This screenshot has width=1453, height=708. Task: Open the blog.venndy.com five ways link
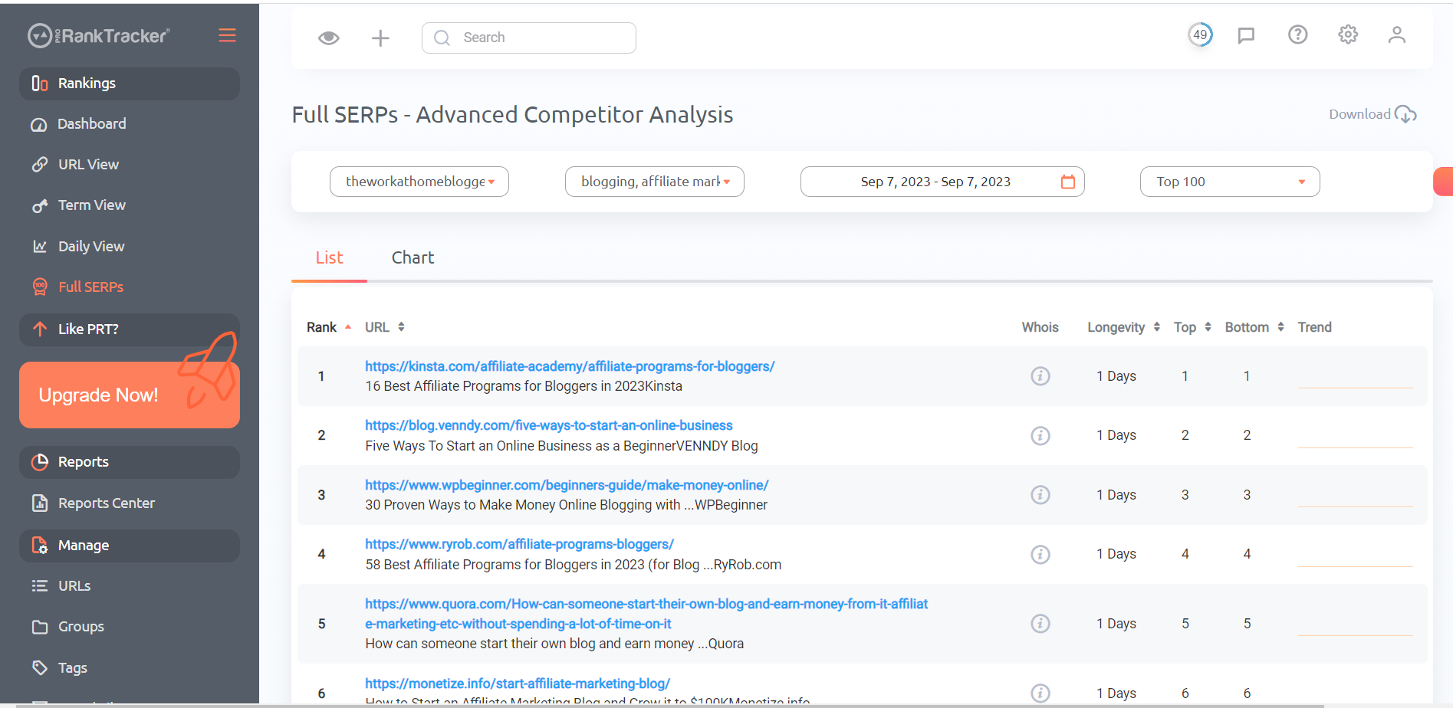[549, 425]
